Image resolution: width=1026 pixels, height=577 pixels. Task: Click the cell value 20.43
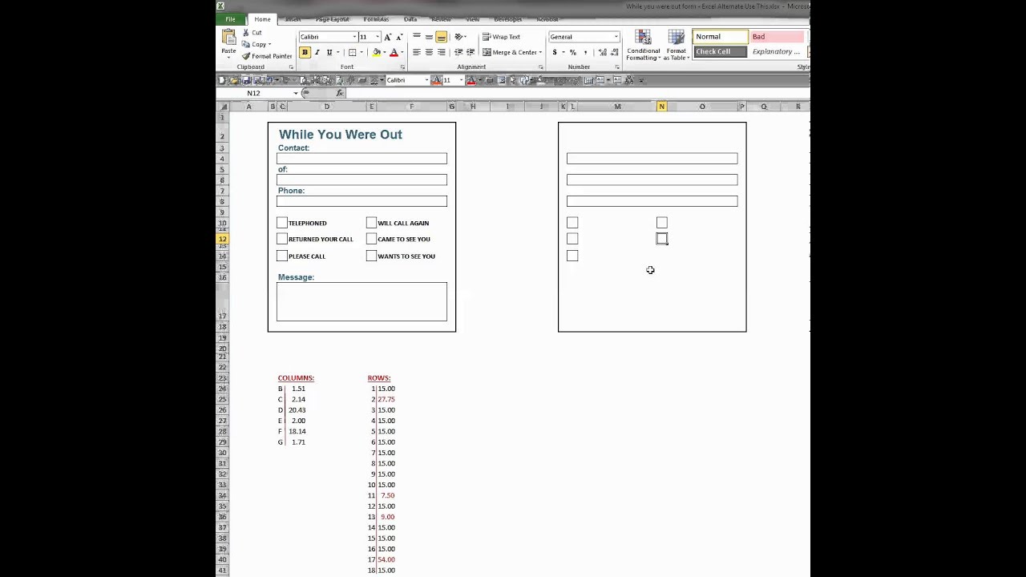[297, 410]
